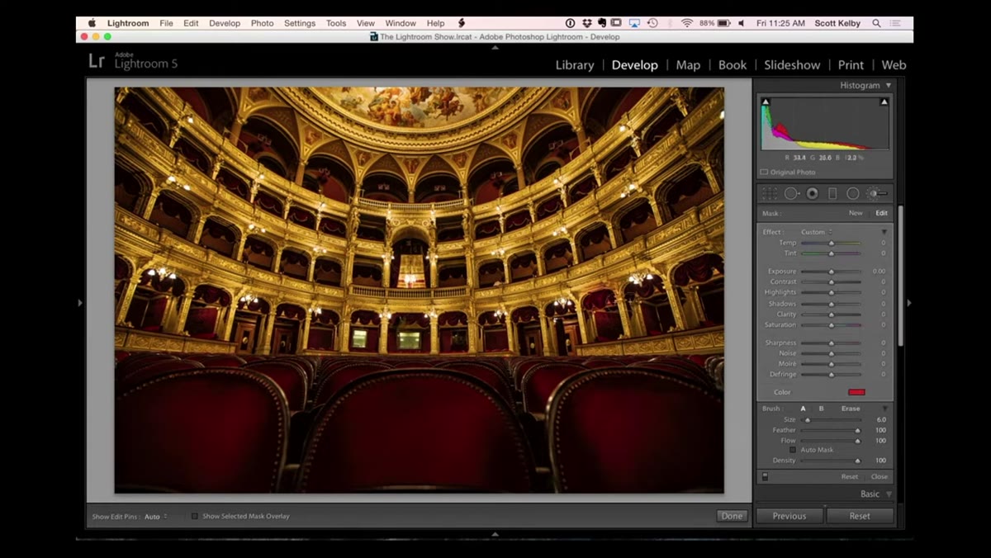Select the Spot Removal tool
Screen dimensions: 991x558
(791, 193)
